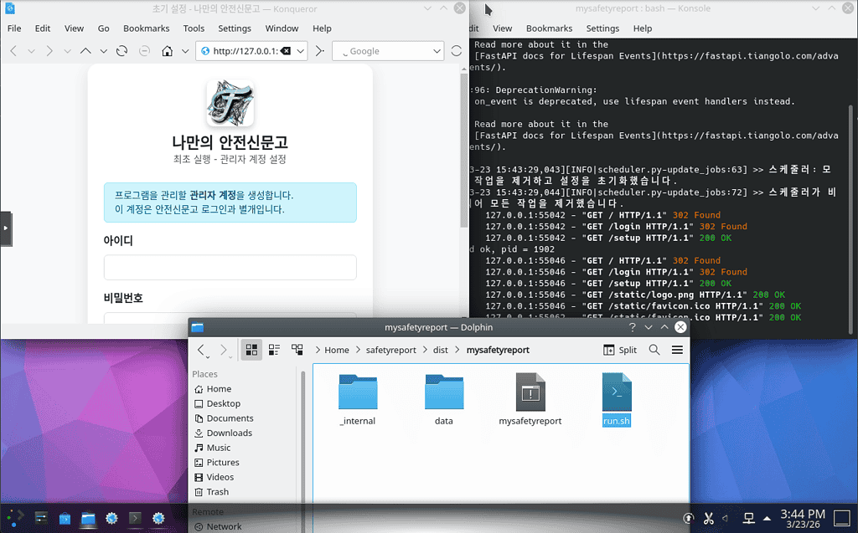This screenshot has width=858, height=533.
Task: Expand the URL address history dropdown
Action: pyautogui.click(x=300, y=51)
